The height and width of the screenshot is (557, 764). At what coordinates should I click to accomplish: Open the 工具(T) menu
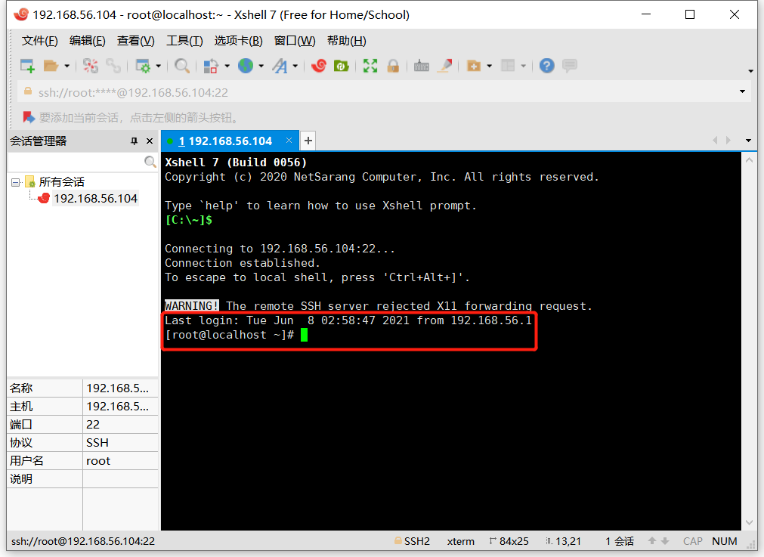coord(184,41)
